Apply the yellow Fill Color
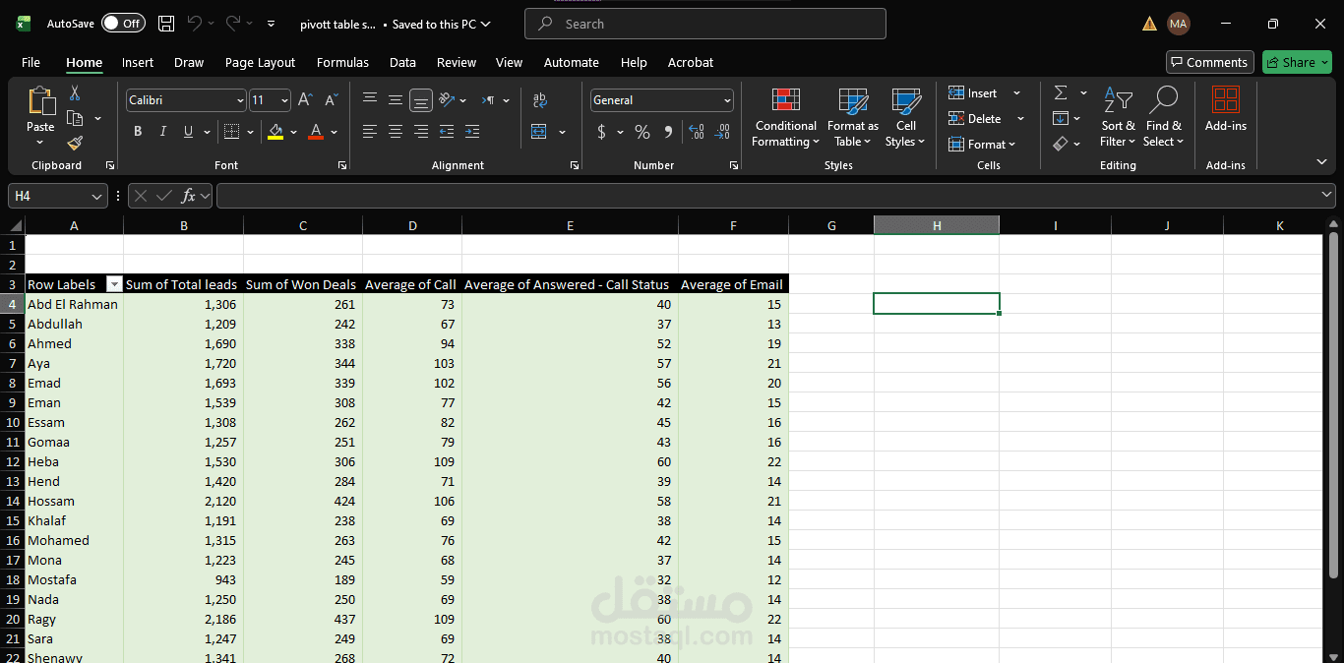 (275, 132)
